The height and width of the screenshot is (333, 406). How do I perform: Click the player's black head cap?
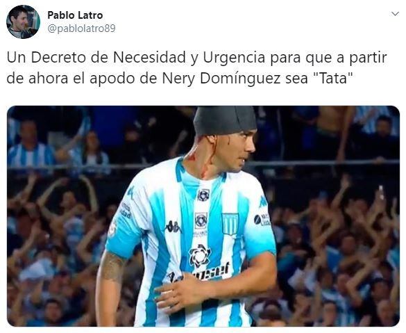coord(225,121)
